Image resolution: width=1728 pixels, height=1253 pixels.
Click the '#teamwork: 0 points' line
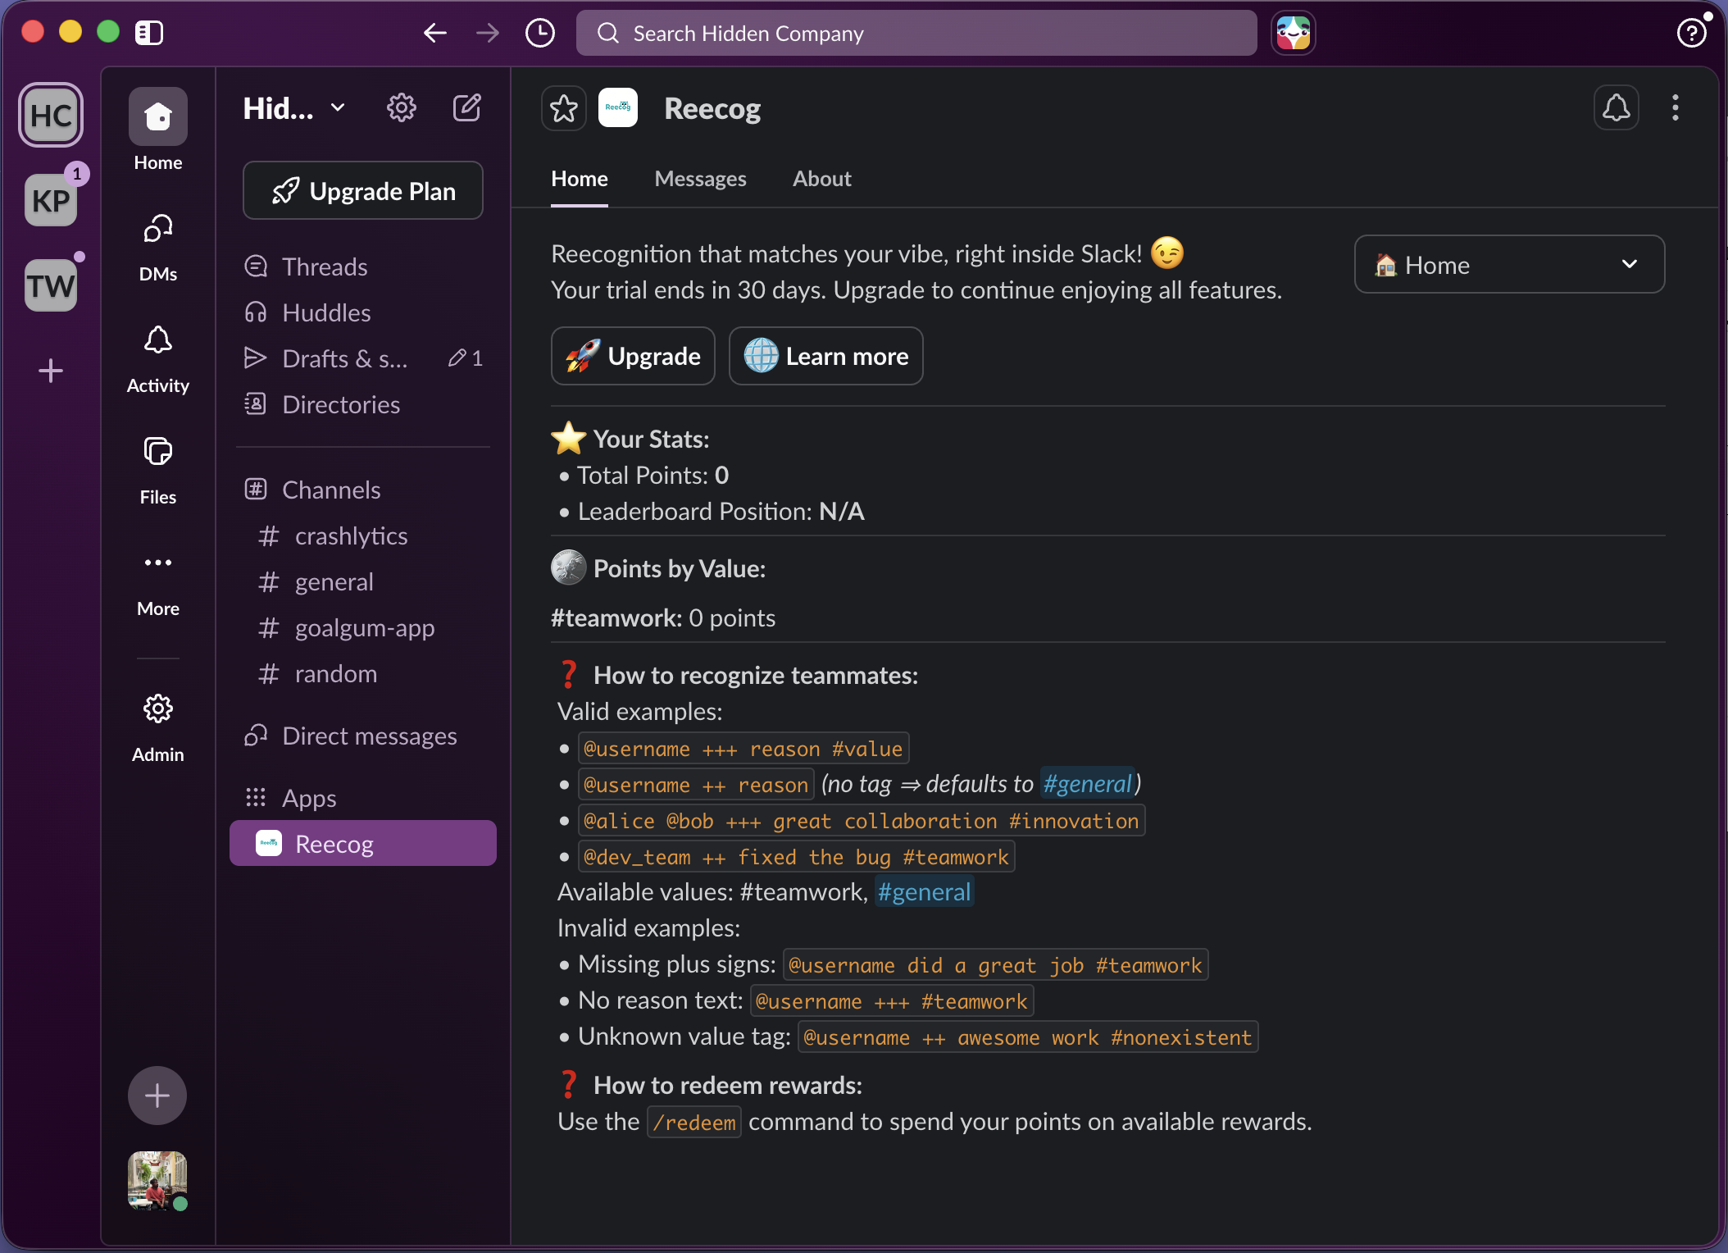663,618
